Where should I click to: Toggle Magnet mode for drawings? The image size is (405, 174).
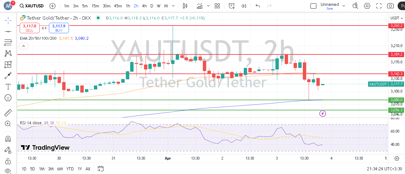click(8, 139)
